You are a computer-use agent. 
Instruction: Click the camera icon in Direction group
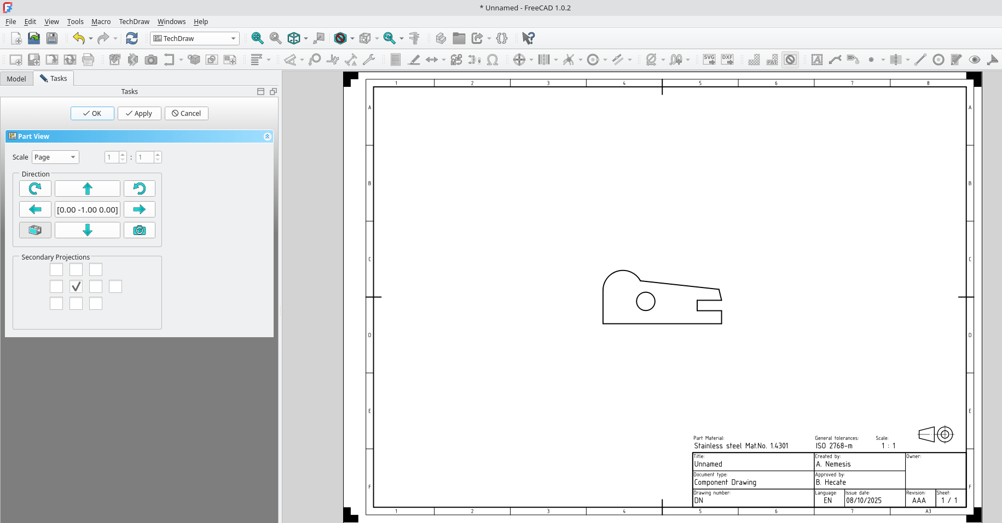coord(140,230)
